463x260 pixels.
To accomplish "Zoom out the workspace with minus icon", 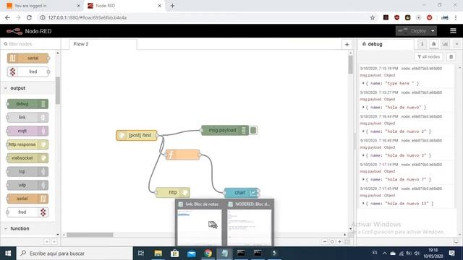I will click(x=325, y=241).
